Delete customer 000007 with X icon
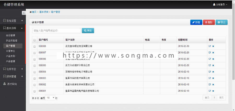Screen dimensions: 235x111 (213, 53)
